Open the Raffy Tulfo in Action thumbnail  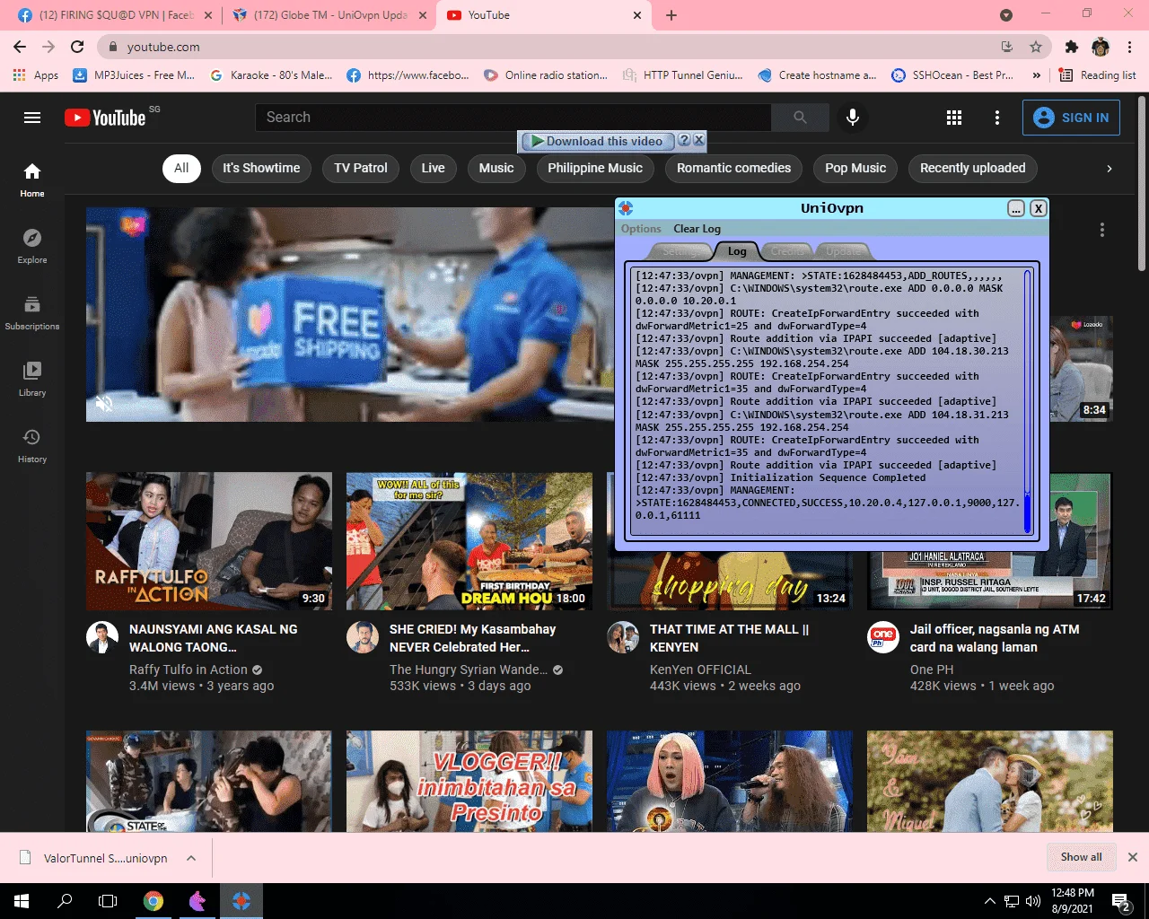(209, 541)
